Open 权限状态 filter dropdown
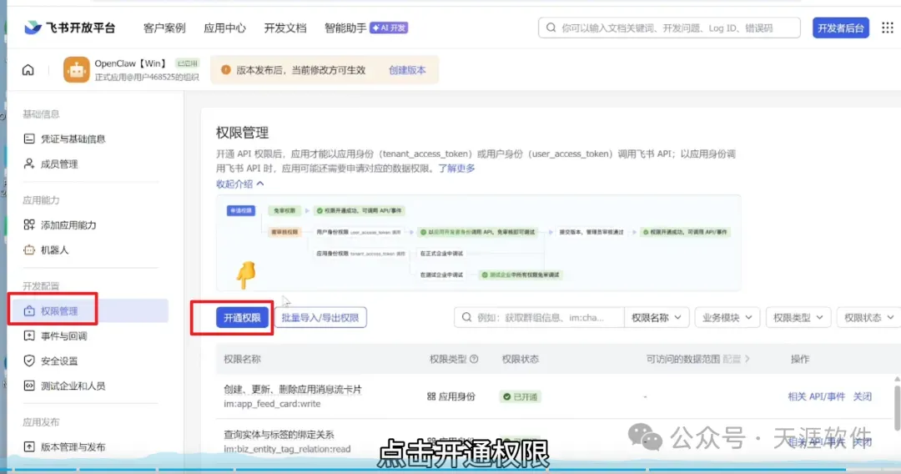Viewport: 901px width, 474px height. point(868,317)
